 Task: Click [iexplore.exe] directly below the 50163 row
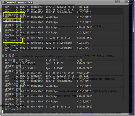tap(13, 50)
